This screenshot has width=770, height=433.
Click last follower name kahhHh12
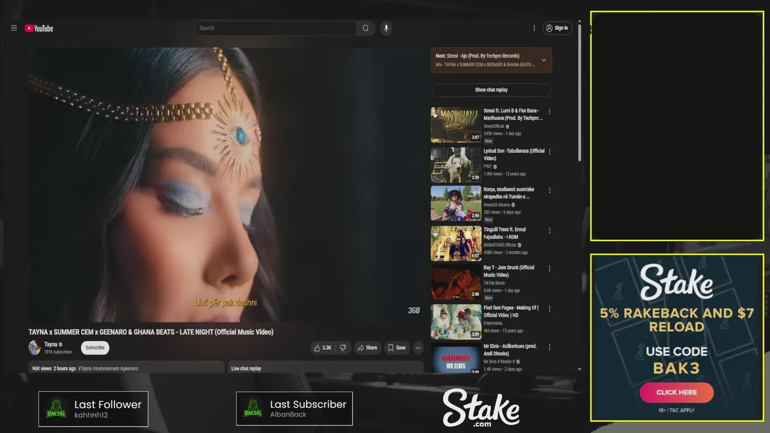pos(91,415)
